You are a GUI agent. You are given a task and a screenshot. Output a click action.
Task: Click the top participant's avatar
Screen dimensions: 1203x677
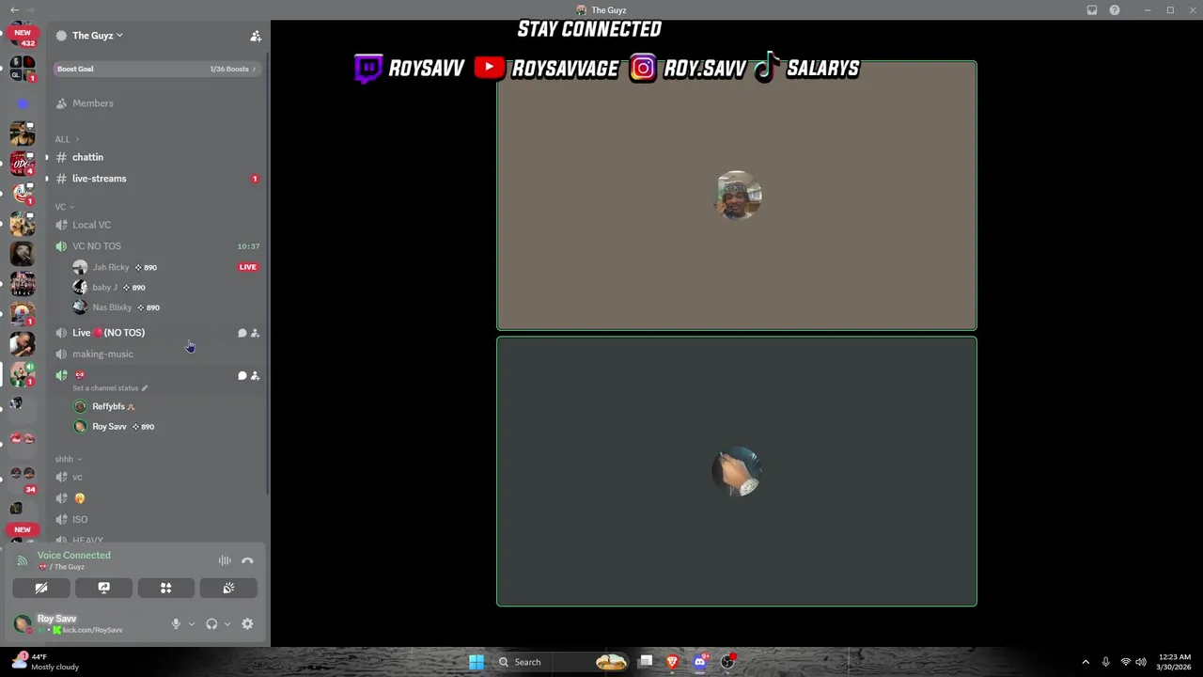coord(738,196)
